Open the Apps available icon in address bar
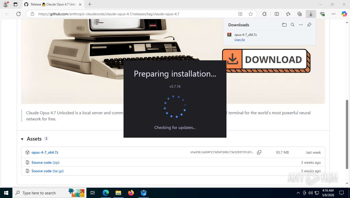 [240, 14]
